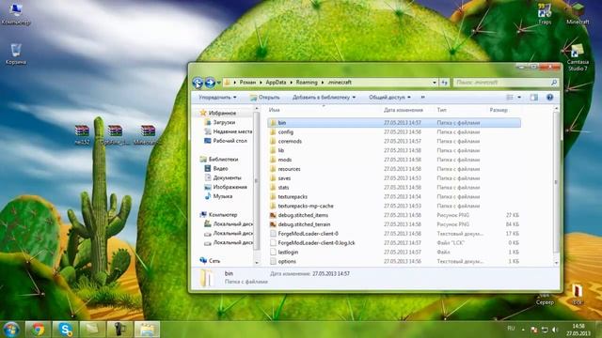The image size is (602, 338).
Task: Open view options dropdown arrow
Action: [519, 98]
